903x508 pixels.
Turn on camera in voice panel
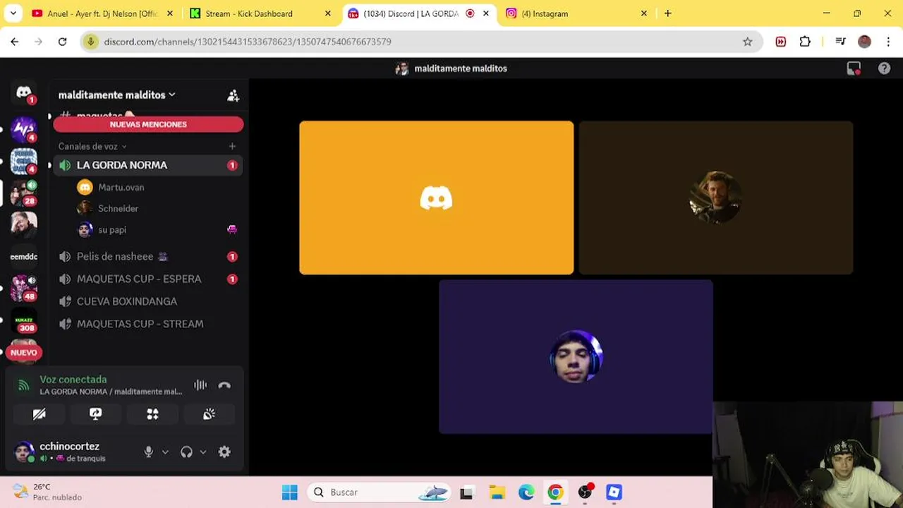[40, 414]
